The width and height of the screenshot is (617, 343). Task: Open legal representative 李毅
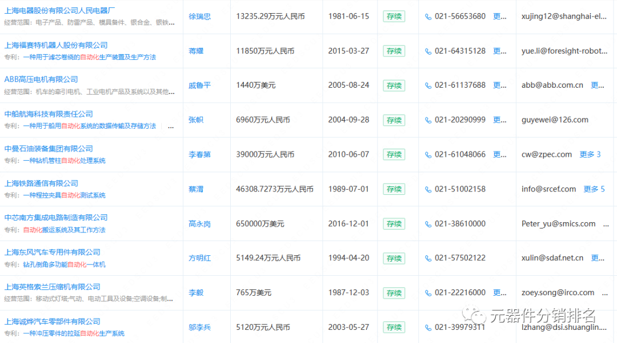[x=196, y=293]
